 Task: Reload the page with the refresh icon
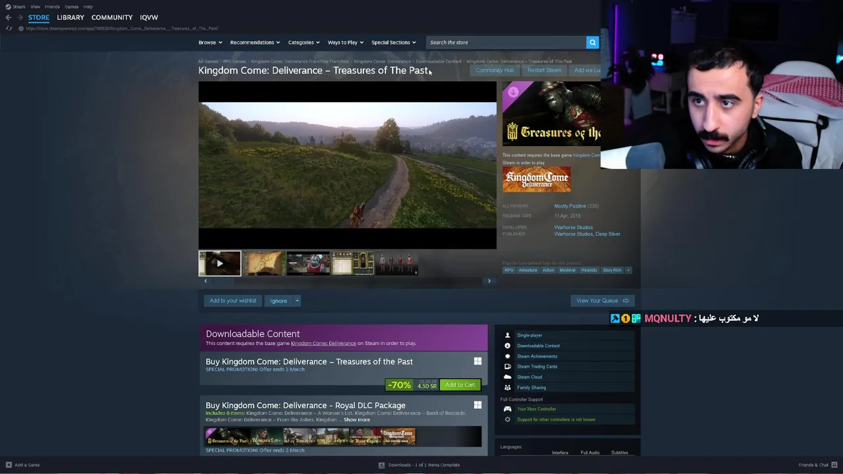pos(8,28)
